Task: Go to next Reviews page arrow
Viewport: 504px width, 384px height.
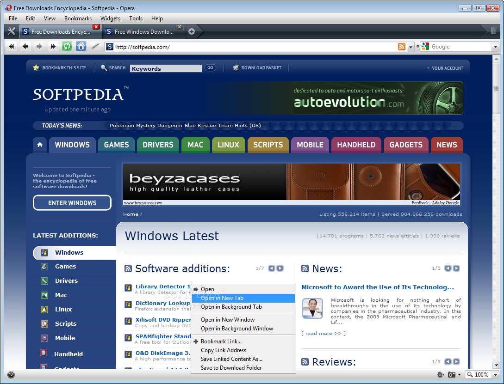Action: coord(456,361)
